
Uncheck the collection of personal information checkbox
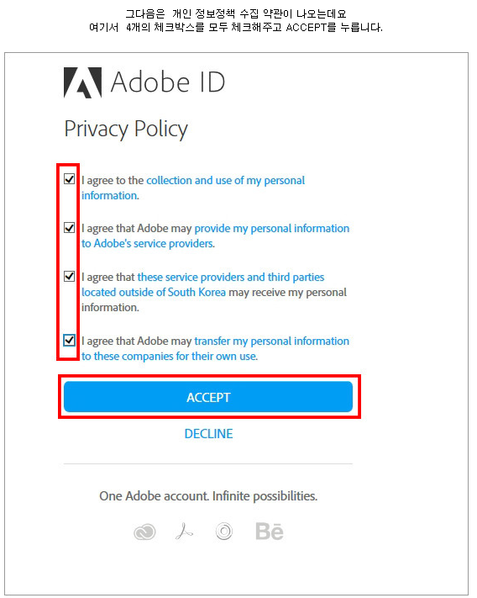pyautogui.click(x=70, y=179)
